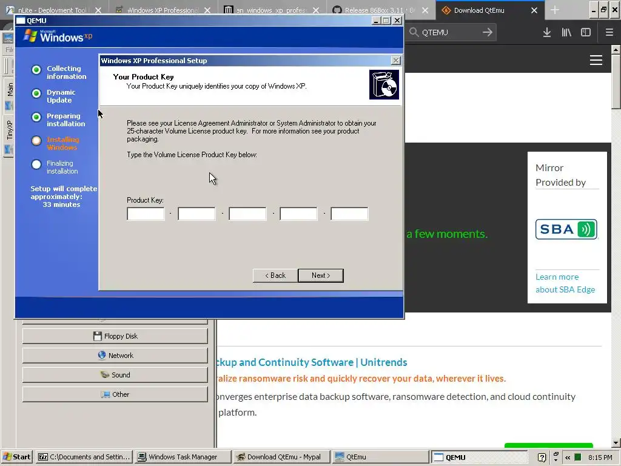Expand hidden tray icons with double chevron
The image size is (621, 466).
[568, 458]
